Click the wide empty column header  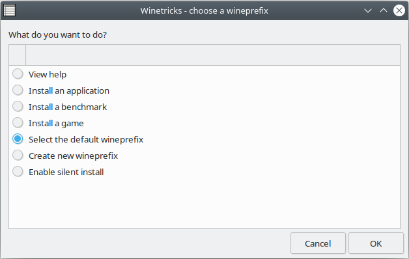[x=213, y=55]
